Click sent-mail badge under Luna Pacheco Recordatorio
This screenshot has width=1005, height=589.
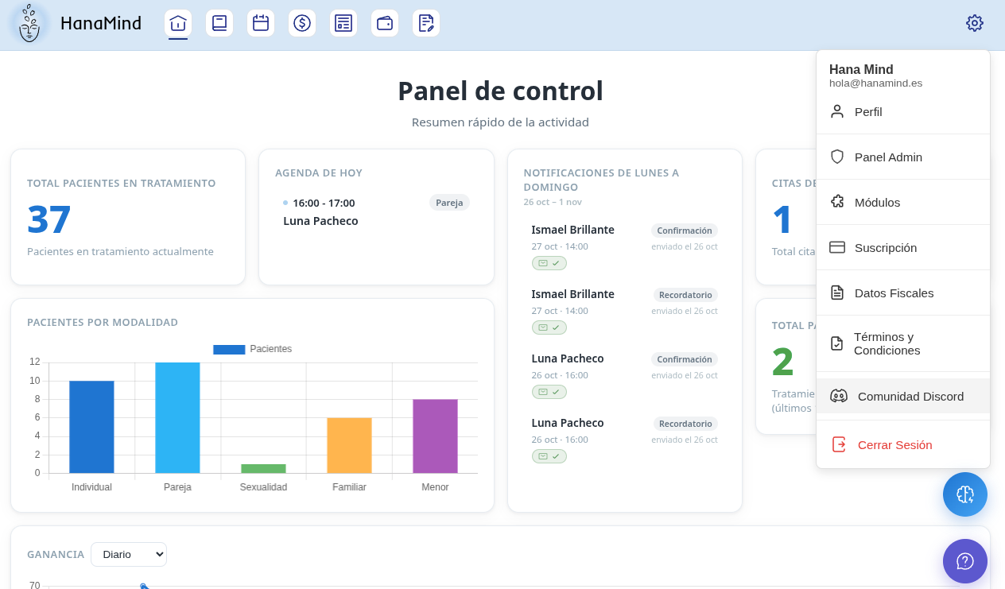pyautogui.click(x=549, y=456)
